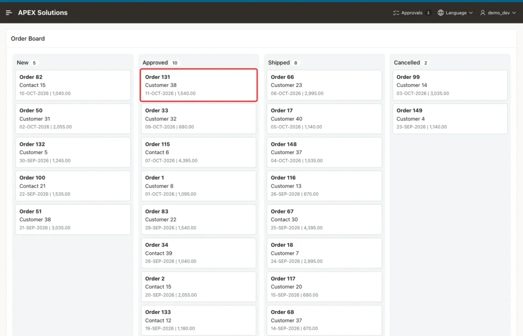Screen dimensions: 523x336
Task: Select the Order 50 card
Action: [73, 118]
